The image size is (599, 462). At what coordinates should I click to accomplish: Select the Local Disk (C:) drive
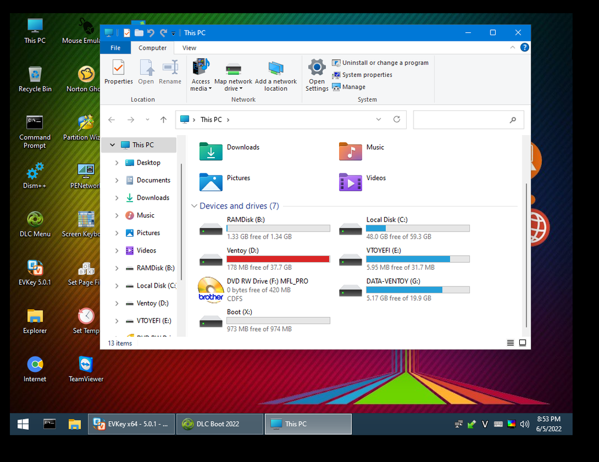pos(404,228)
